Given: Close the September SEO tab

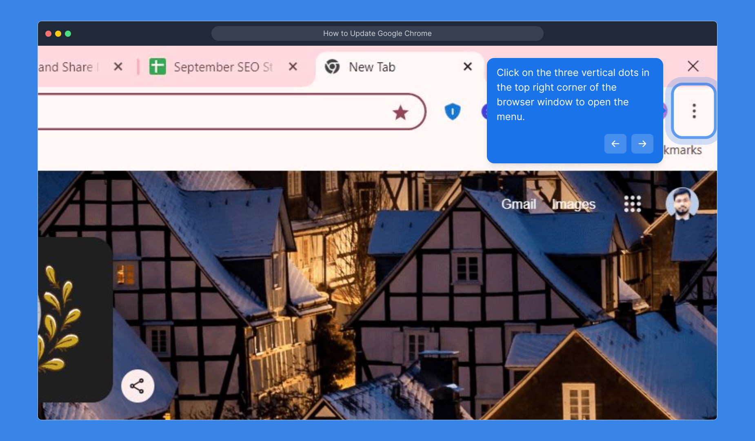Looking at the screenshot, I should (293, 67).
